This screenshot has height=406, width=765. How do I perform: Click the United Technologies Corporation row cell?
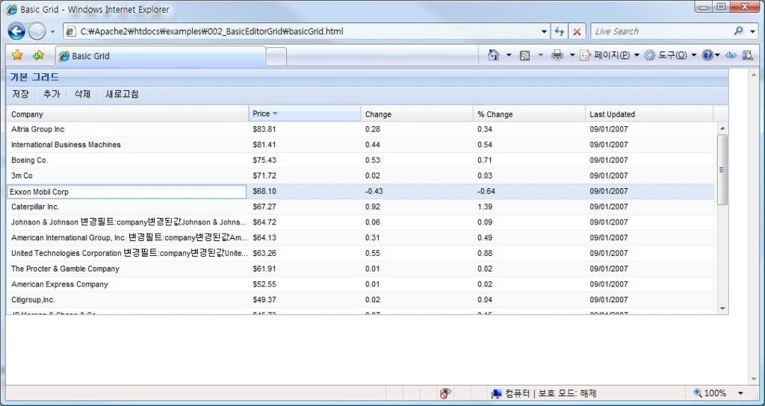coord(127,254)
